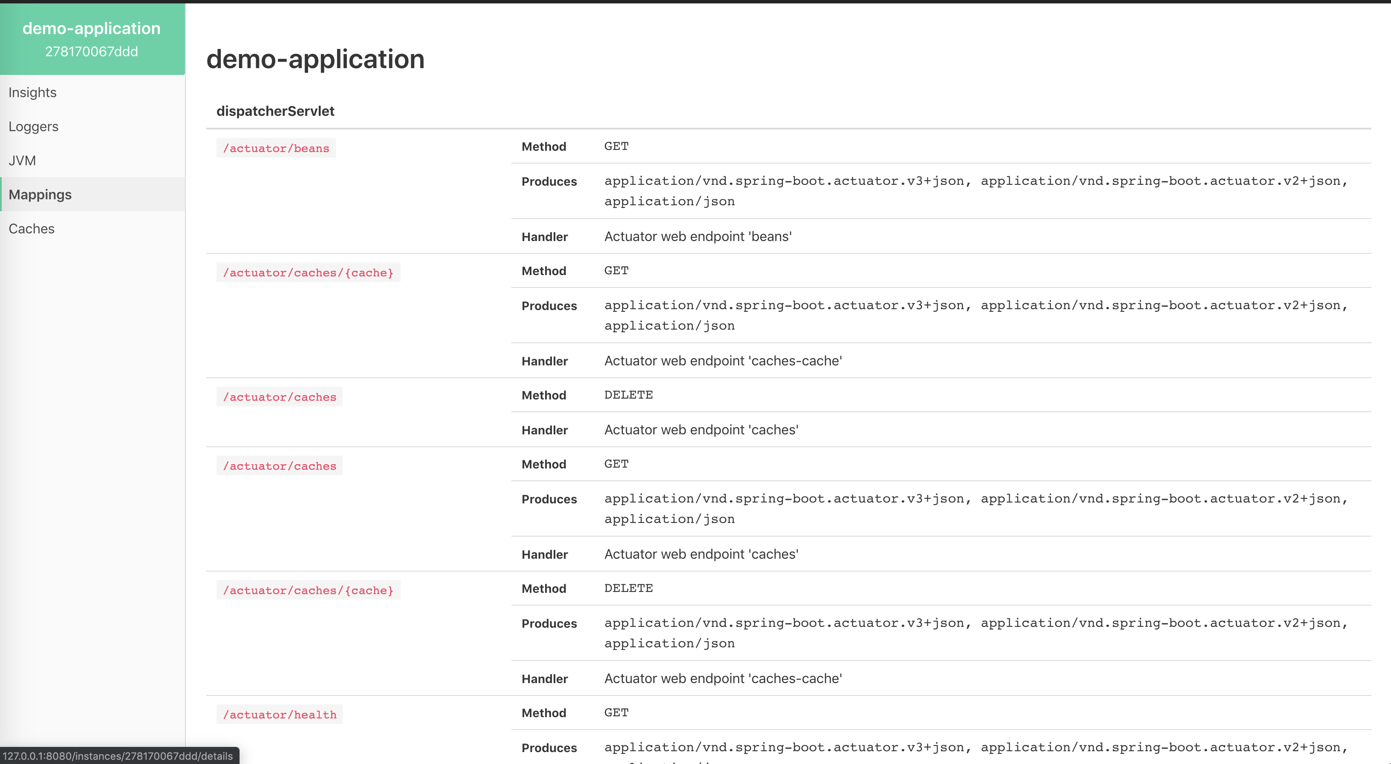Click the demo-application instance header
The width and height of the screenshot is (1391, 764).
91,28
